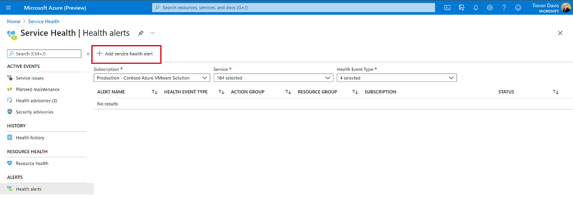Open portal settings gear

(x=490, y=8)
